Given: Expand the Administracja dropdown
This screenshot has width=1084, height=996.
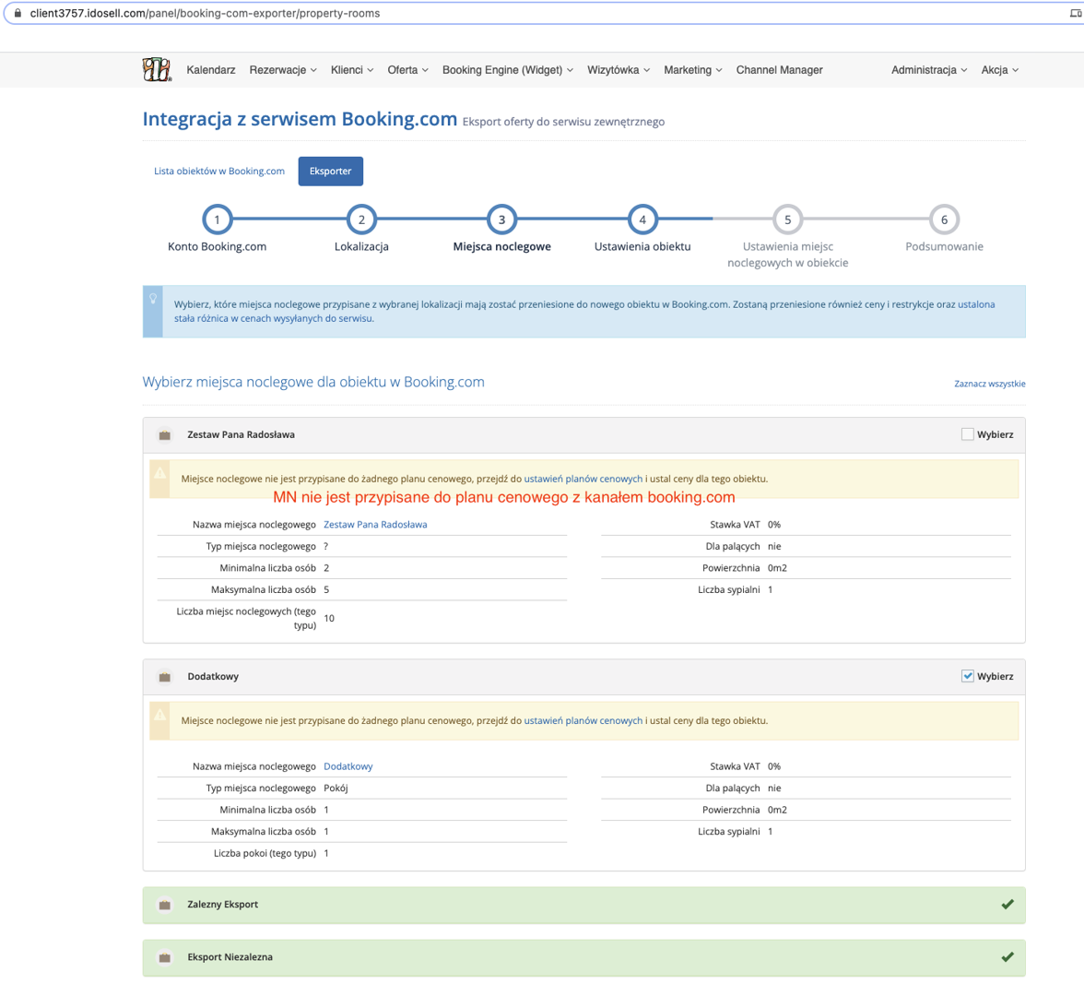Looking at the screenshot, I should [x=928, y=70].
